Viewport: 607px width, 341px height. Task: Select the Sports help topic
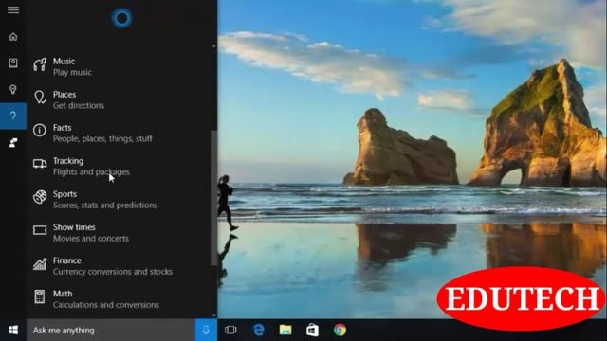click(x=120, y=200)
